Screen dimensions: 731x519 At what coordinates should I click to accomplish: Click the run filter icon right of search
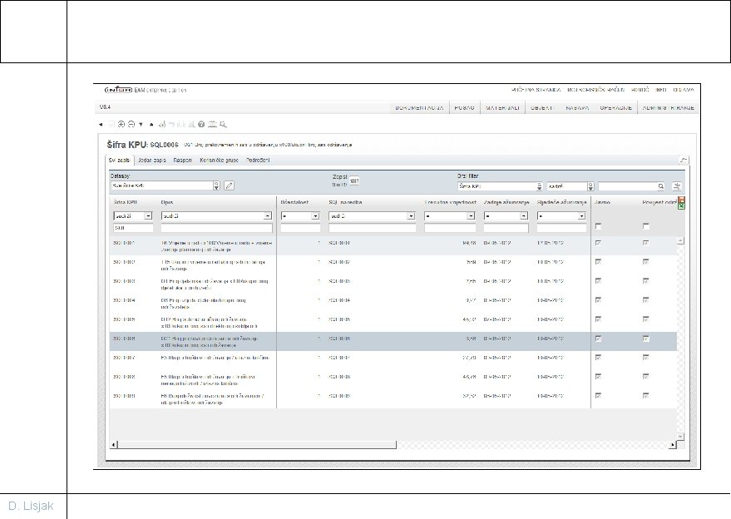pos(677,186)
